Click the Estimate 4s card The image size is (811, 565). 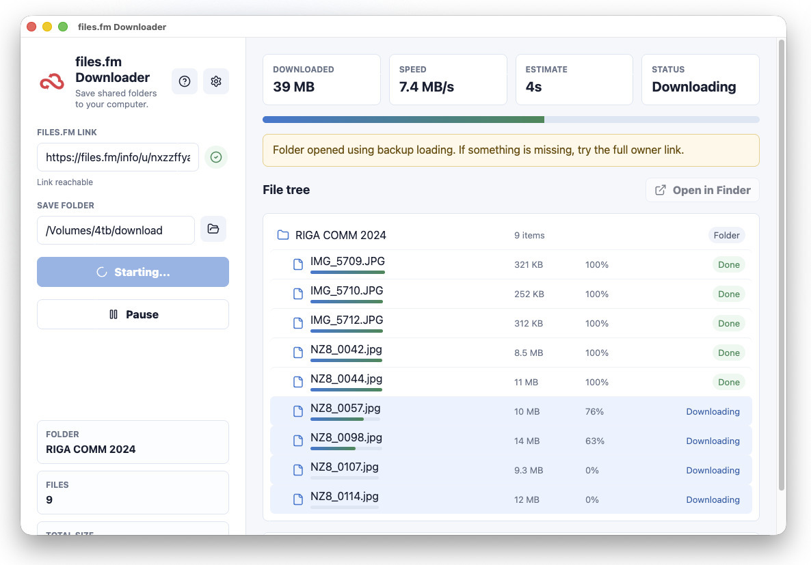tap(574, 80)
